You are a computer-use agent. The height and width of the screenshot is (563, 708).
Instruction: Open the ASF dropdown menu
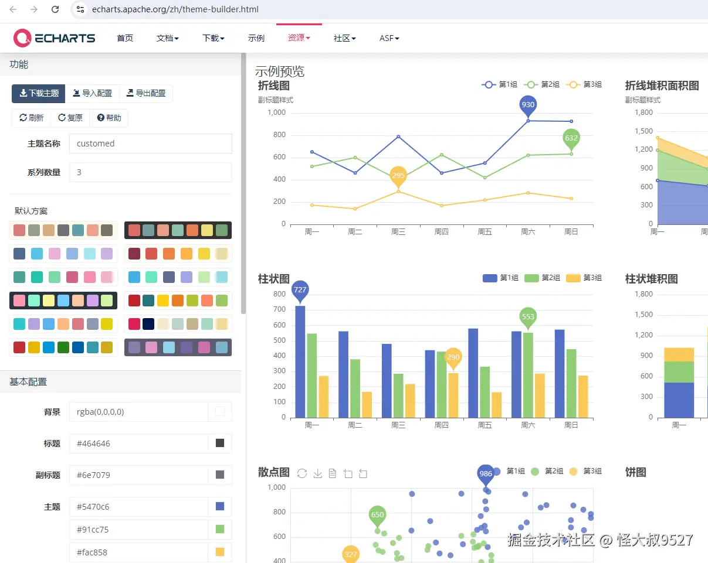pyautogui.click(x=389, y=38)
